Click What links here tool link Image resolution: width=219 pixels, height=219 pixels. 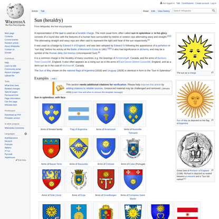coord(12,85)
